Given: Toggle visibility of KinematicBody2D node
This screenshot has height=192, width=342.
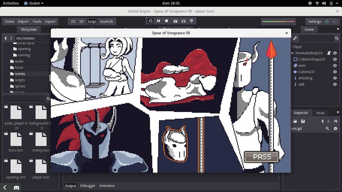Looking at the screenshot, I should (x=335, y=53).
